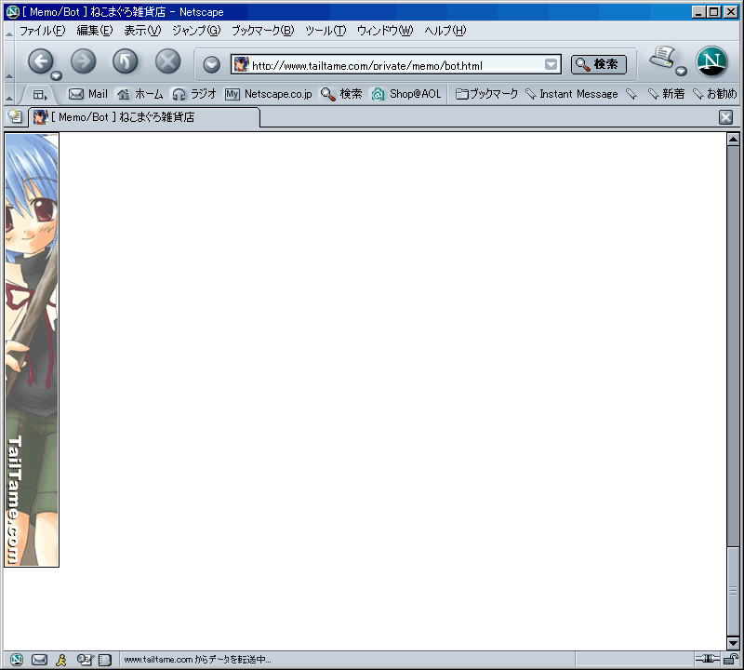744x670 pixels.
Task: Minimize the Netscape window
Action: (698, 12)
